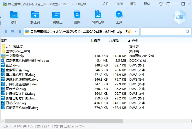192x129 pixels.
Task: Click the 添加 (Add) toolbar icon
Action: pos(14,15)
